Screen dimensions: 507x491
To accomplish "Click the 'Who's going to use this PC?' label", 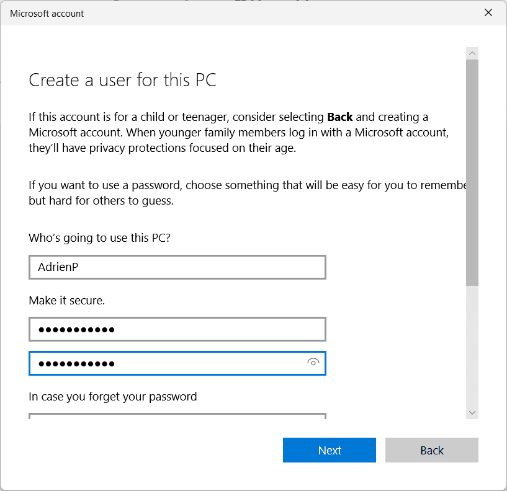I will [x=99, y=238].
